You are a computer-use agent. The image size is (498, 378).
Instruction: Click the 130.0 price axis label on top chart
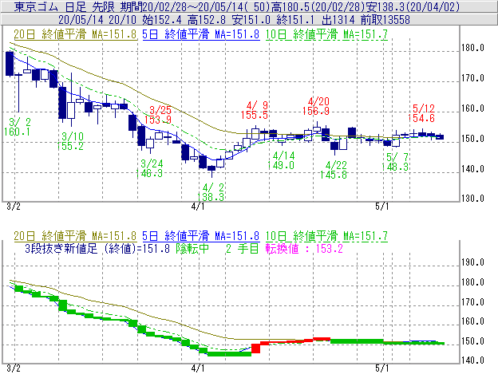(473, 199)
